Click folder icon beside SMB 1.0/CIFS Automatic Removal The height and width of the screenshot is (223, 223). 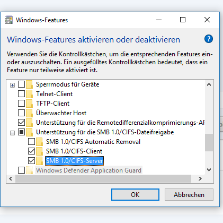pyautogui.click(x=39, y=142)
